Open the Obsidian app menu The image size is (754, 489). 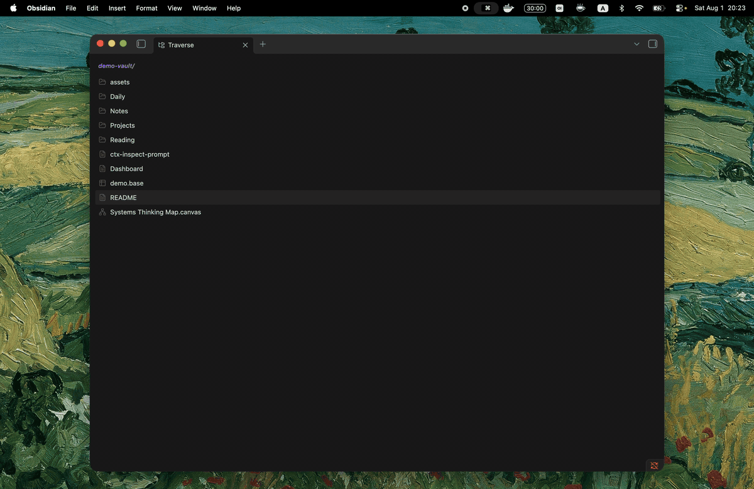tap(41, 8)
